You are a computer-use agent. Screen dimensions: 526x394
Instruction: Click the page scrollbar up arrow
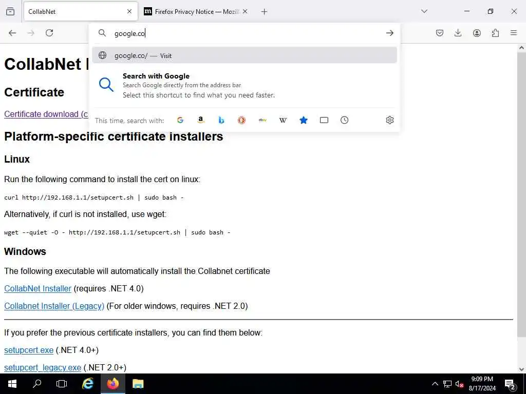pos(521,48)
